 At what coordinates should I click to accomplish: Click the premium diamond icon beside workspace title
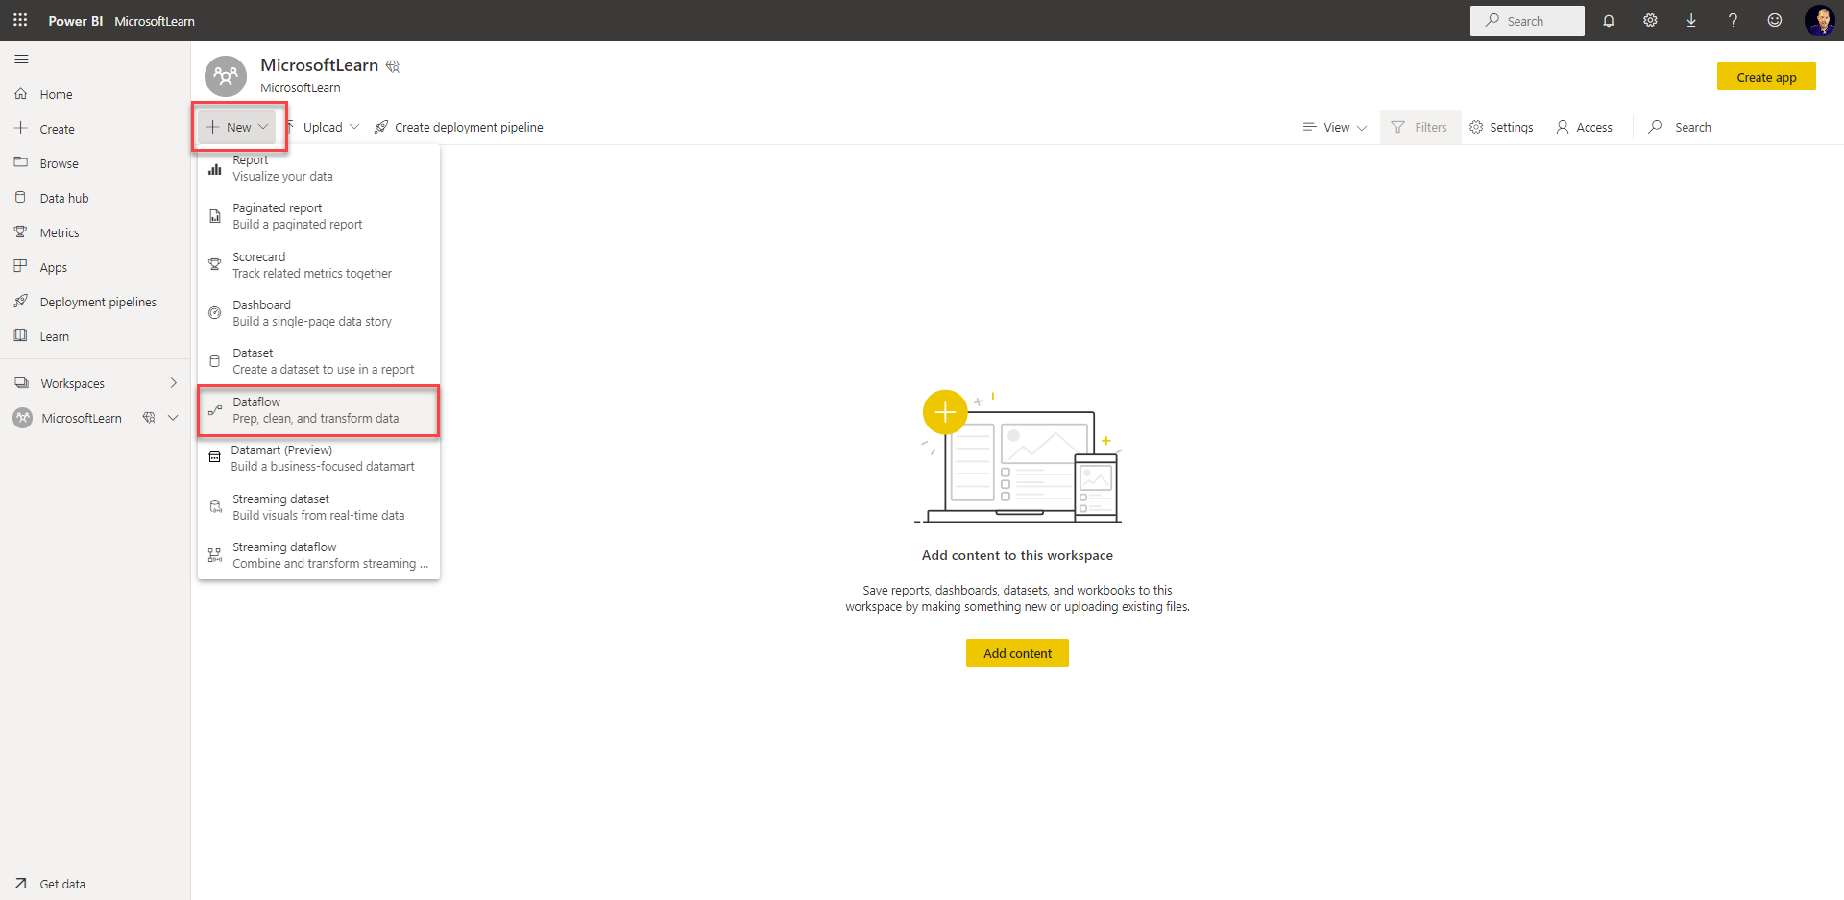coord(393,66)
